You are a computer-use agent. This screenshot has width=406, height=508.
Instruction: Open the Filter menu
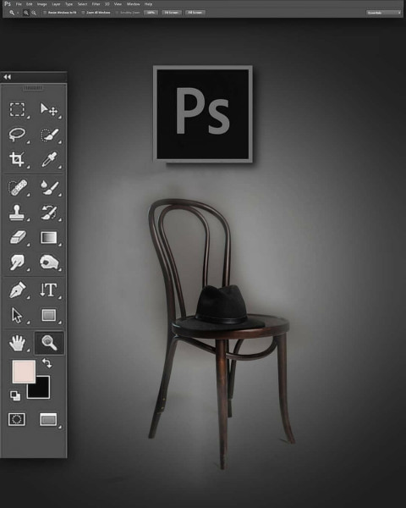[x=96, y=4]
